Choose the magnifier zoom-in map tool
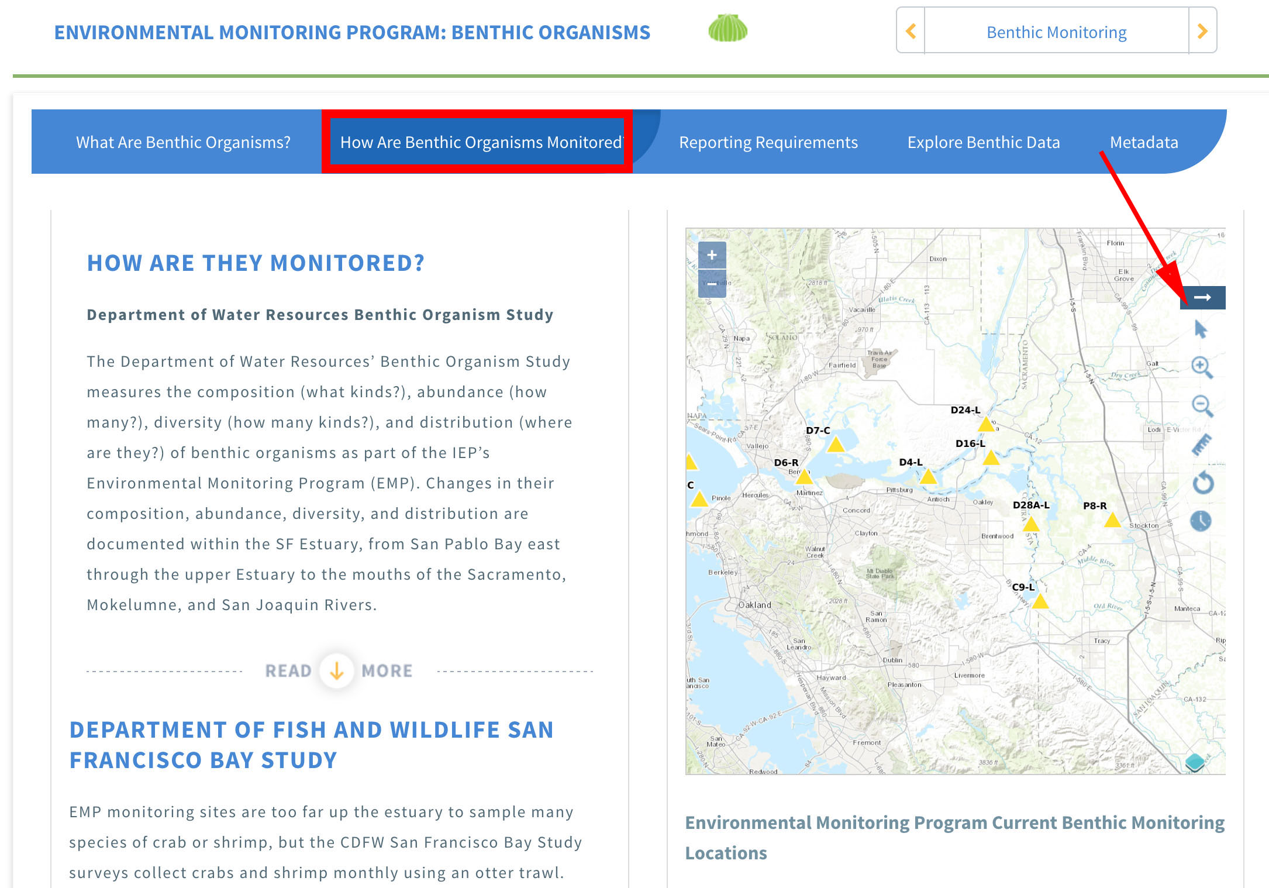Image resolution: width=1269 pixels, height=888 pixels. (x=1202, y=367)
